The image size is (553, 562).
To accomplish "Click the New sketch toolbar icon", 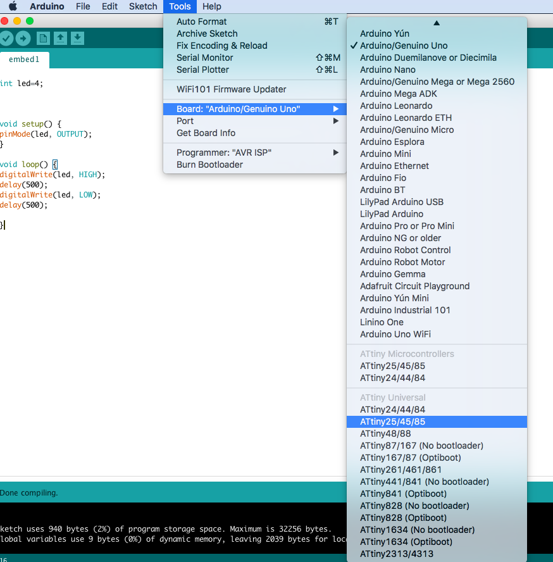I will click(x=43, y=39).
